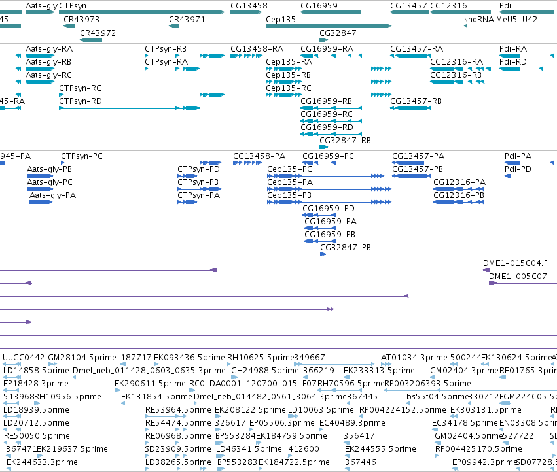Select protein CG16959-PC

tap(328, 156)
